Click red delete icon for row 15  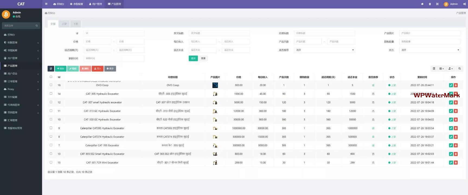456,162
